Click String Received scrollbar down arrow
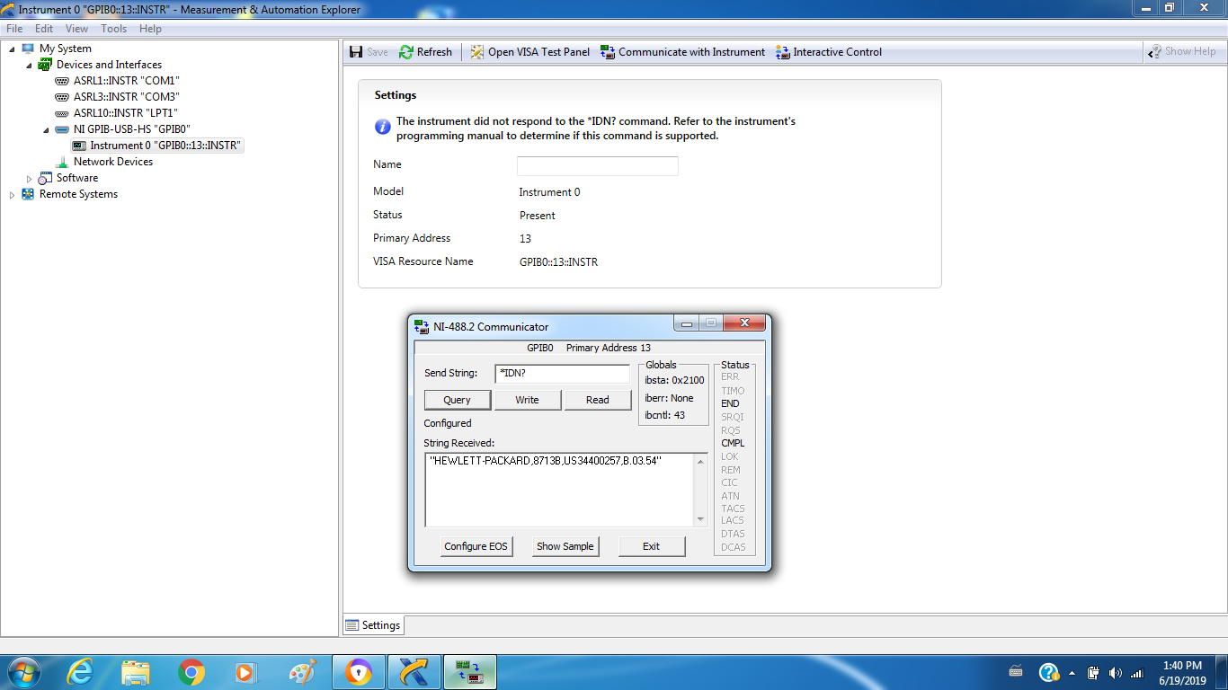 coord(701,519)
